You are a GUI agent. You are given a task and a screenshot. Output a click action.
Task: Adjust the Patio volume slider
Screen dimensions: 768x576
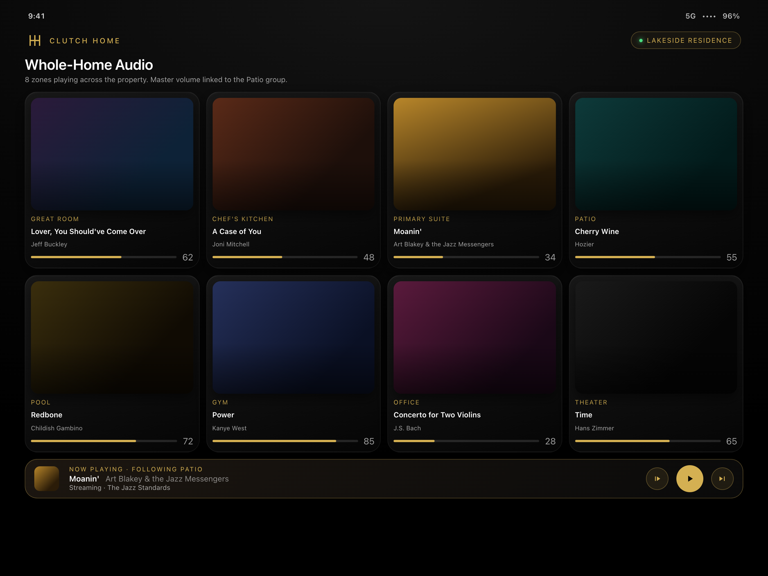(647, 257)
